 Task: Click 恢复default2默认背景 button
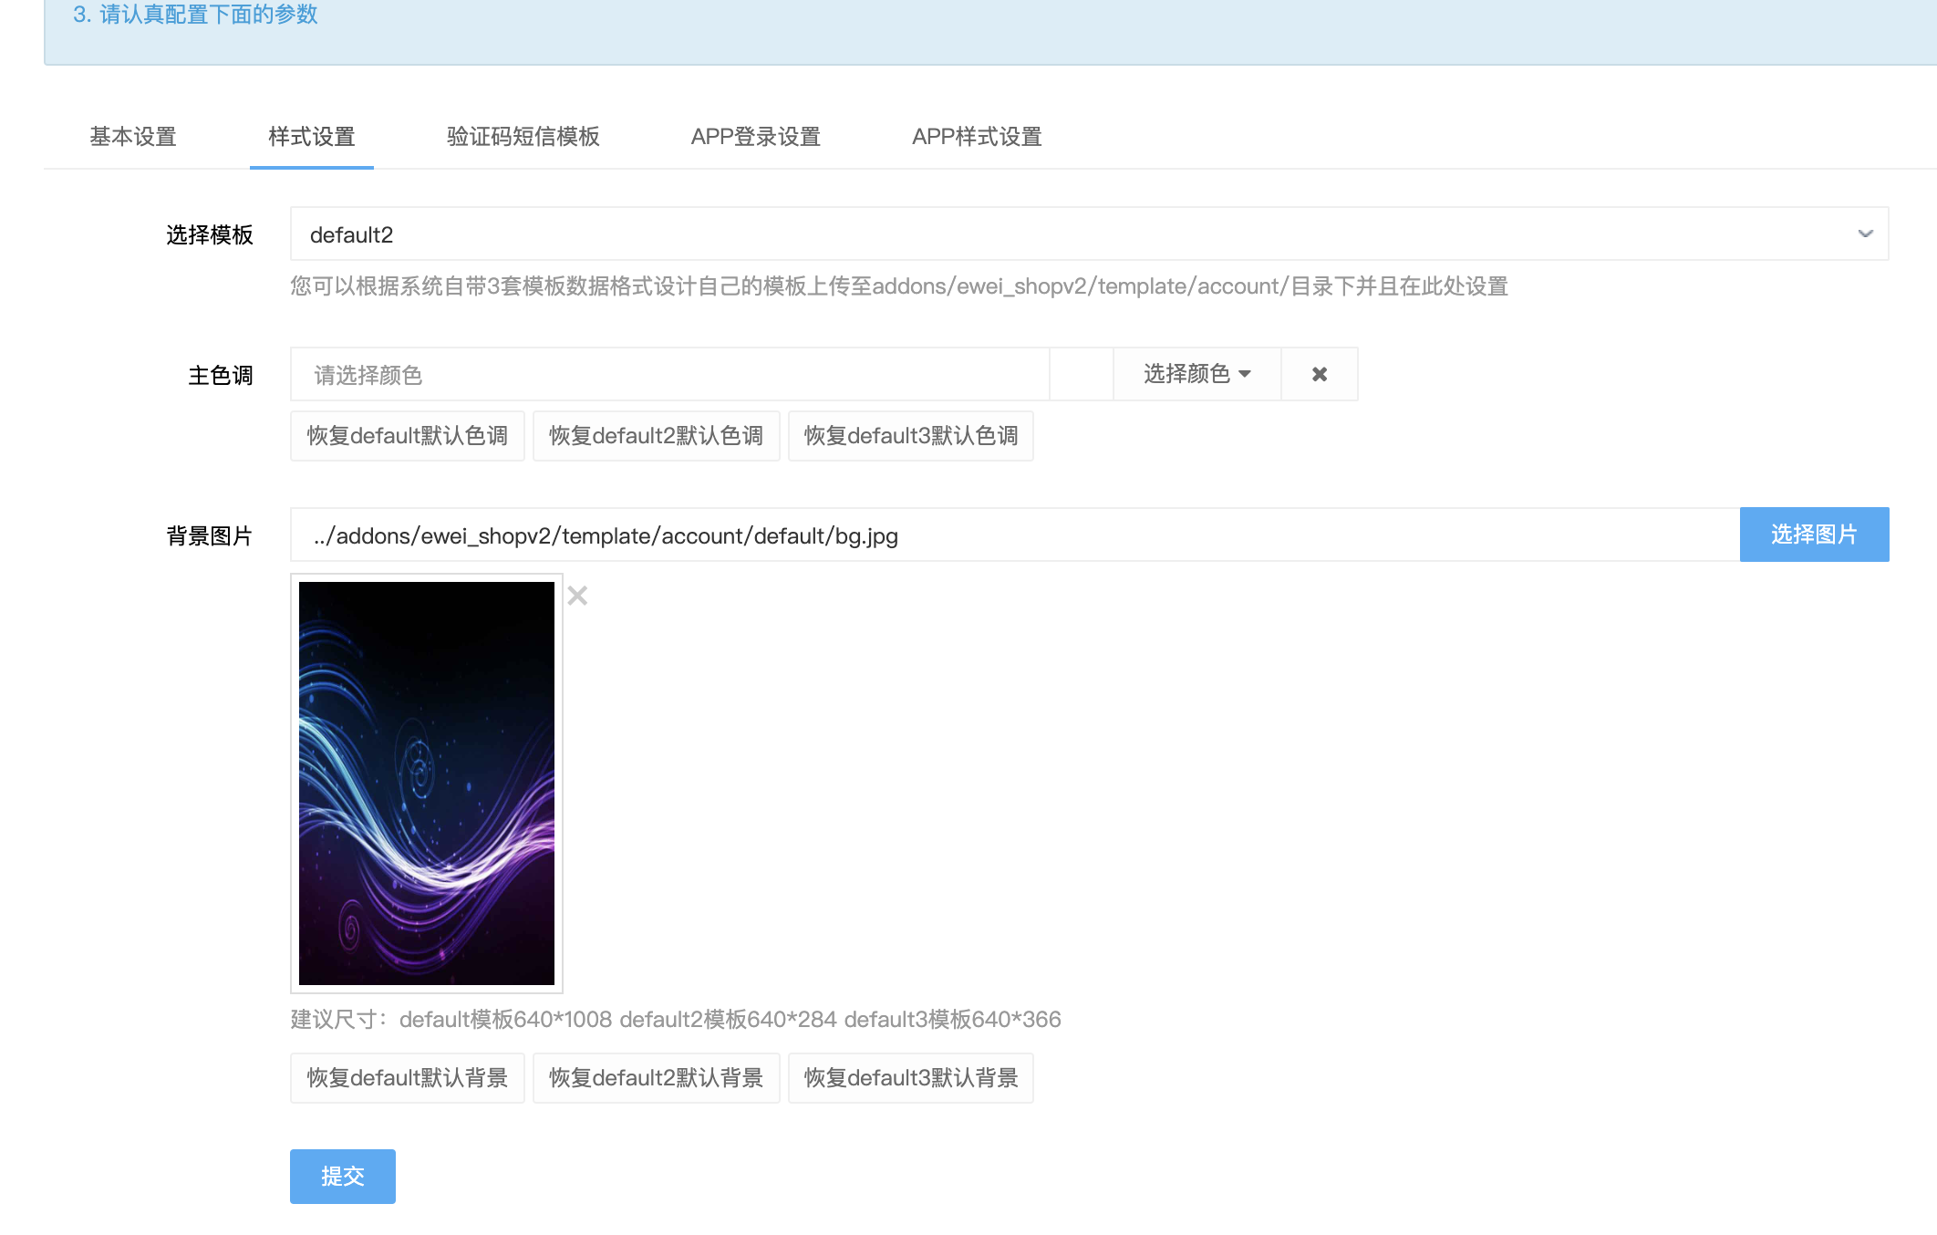pyautogui.click(x=657, y=1078)
